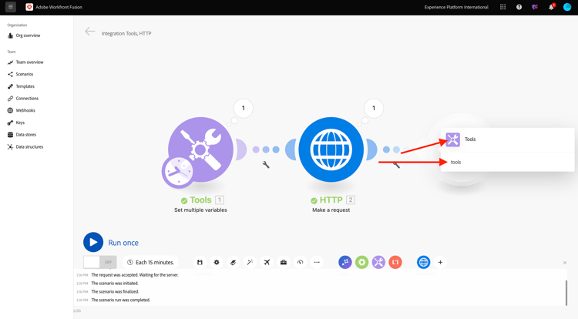Click the Integration Tools, HTTP scenario title
The width and height of the screenshot is (578, 319).
126,34
